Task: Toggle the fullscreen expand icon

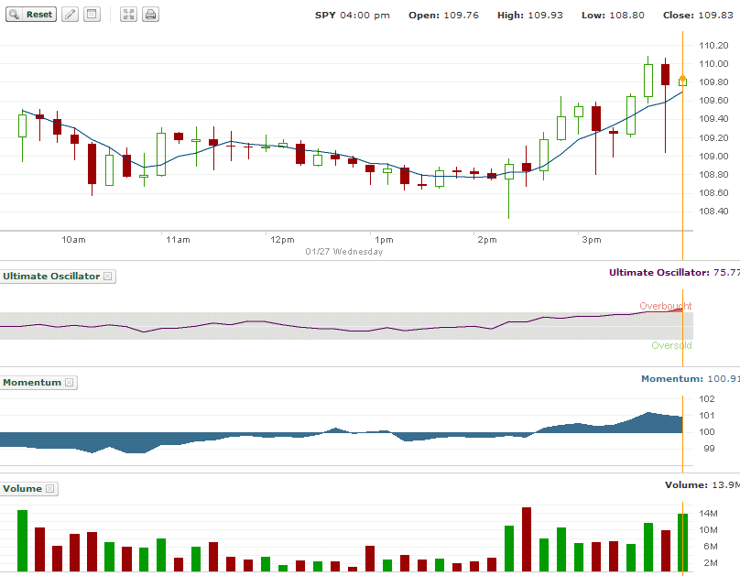Action: pyautogui.click(x=128, y=15)
